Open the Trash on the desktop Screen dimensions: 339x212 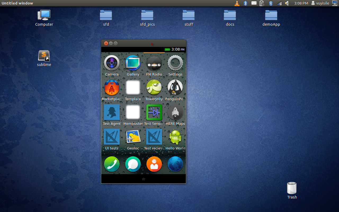coord(292,190)
